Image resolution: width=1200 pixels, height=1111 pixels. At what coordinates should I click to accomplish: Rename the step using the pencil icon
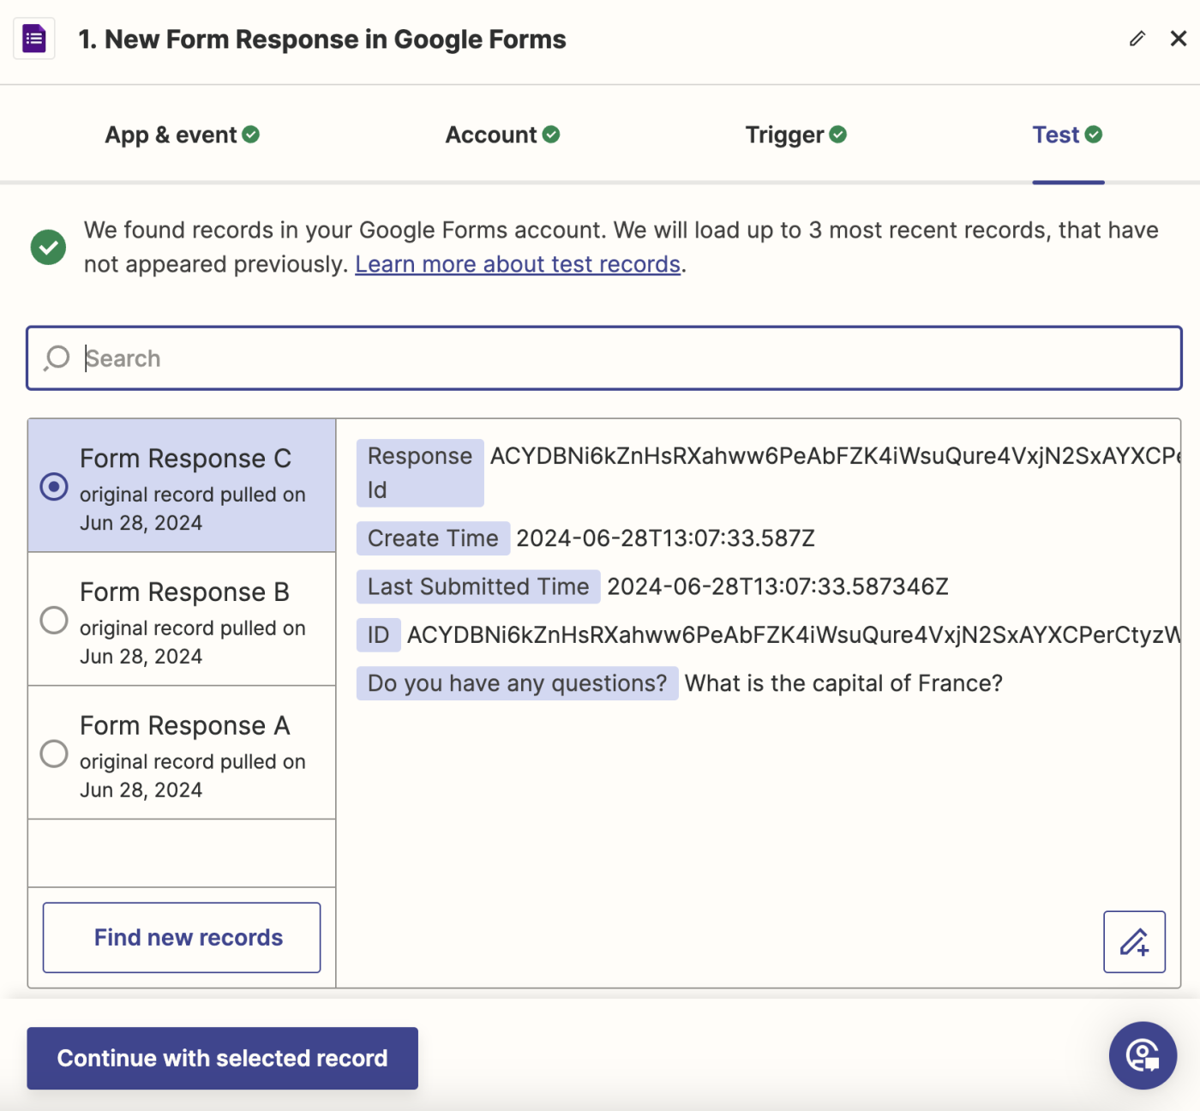click(1137, 39)
